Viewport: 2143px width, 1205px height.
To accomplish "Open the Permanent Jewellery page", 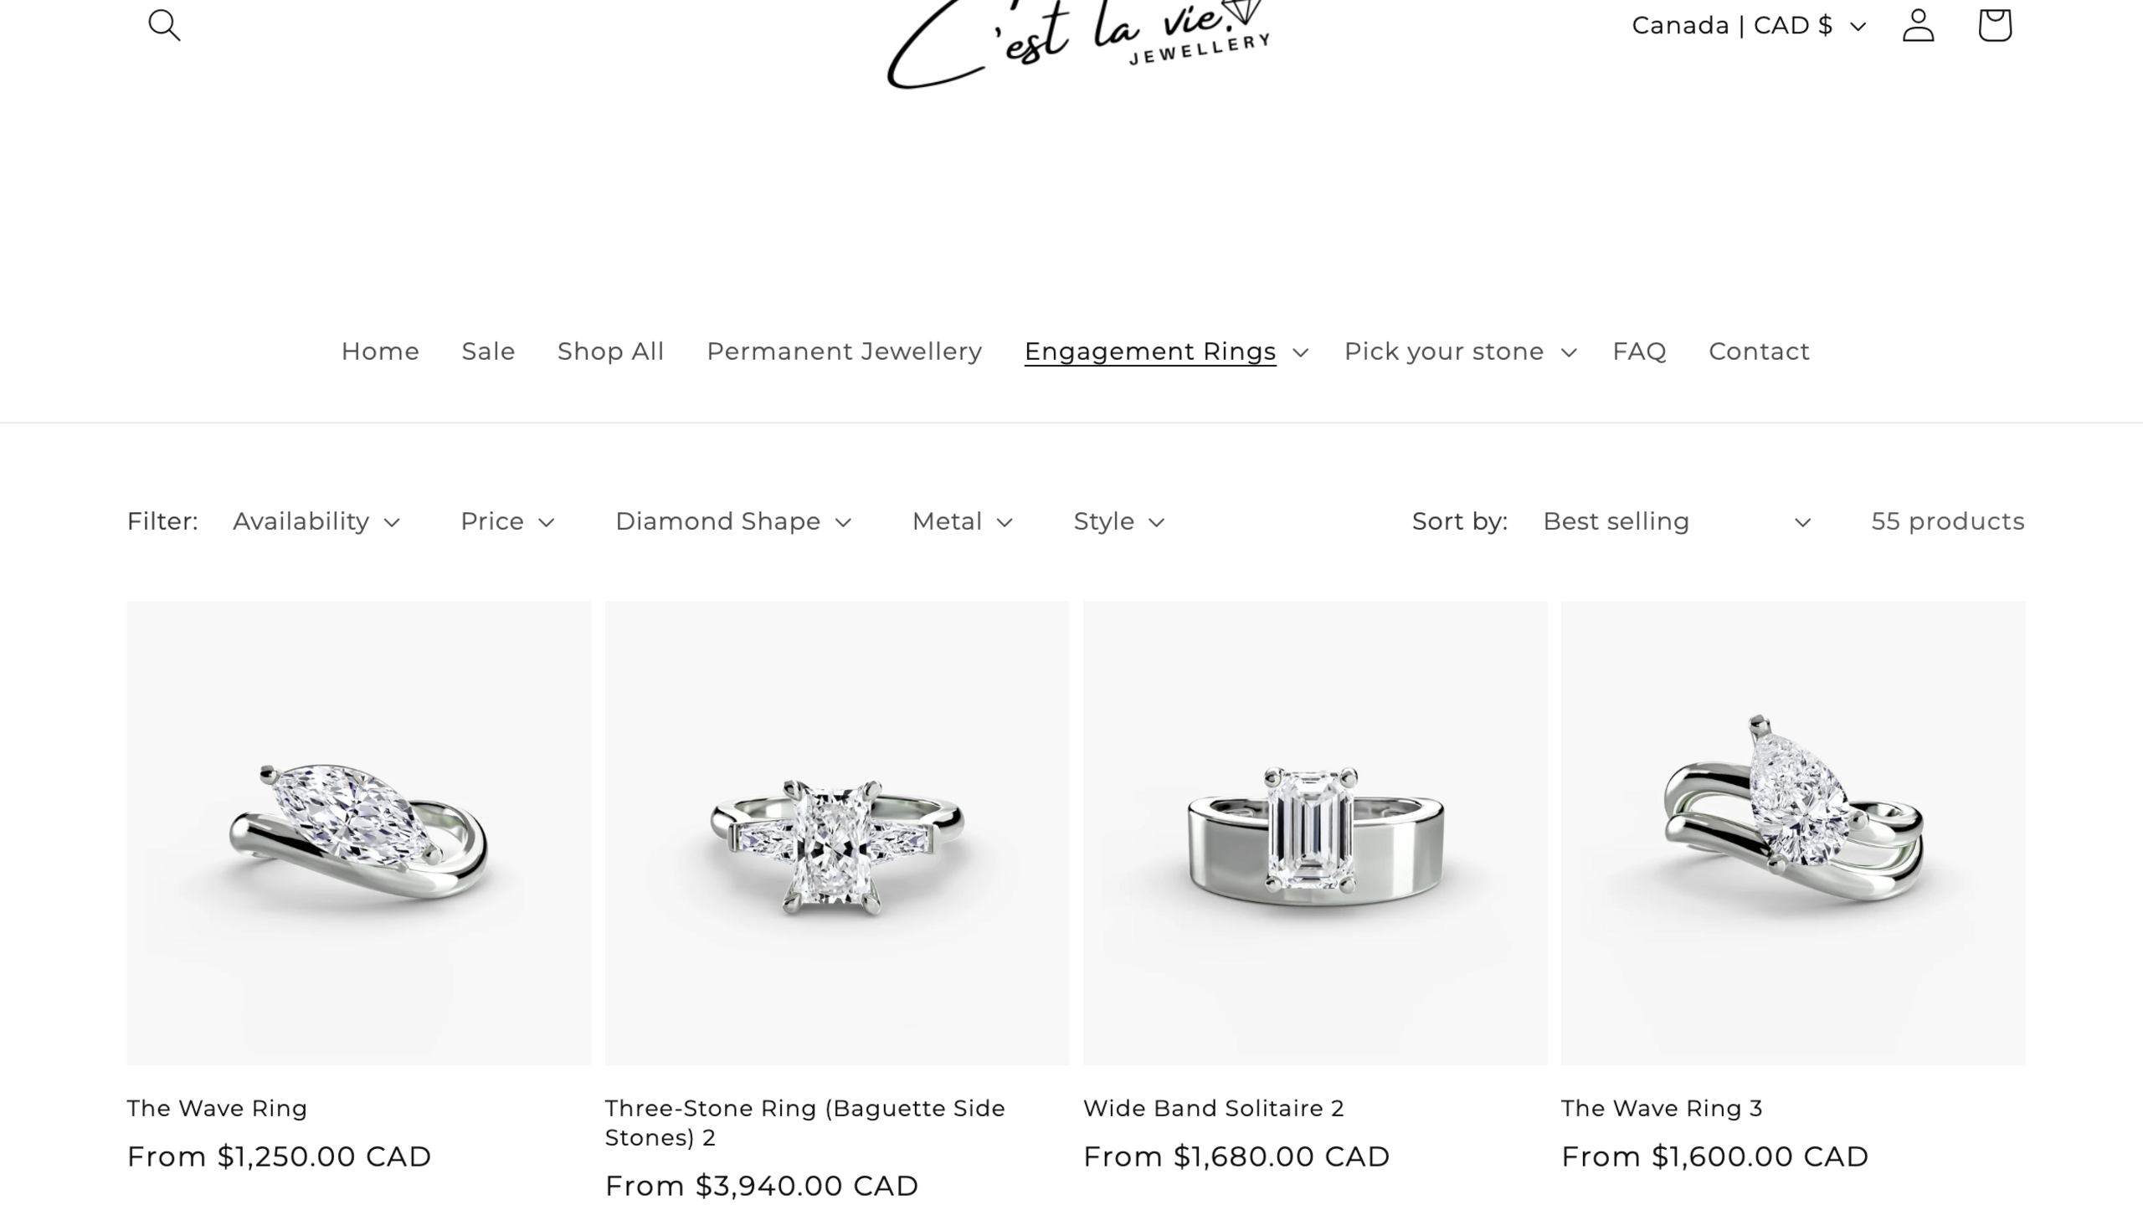I will tap(844, 351).
